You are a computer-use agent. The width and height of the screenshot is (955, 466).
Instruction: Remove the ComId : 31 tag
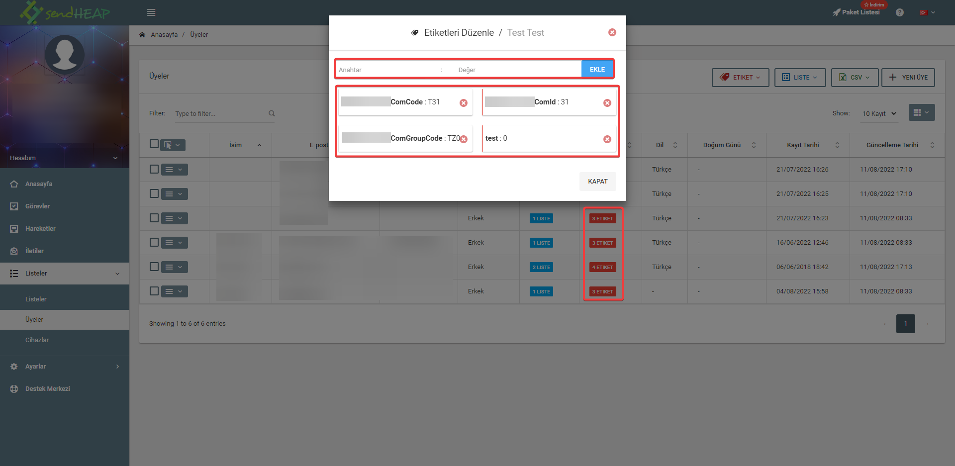pyautogui.click(x=607, y=103)
